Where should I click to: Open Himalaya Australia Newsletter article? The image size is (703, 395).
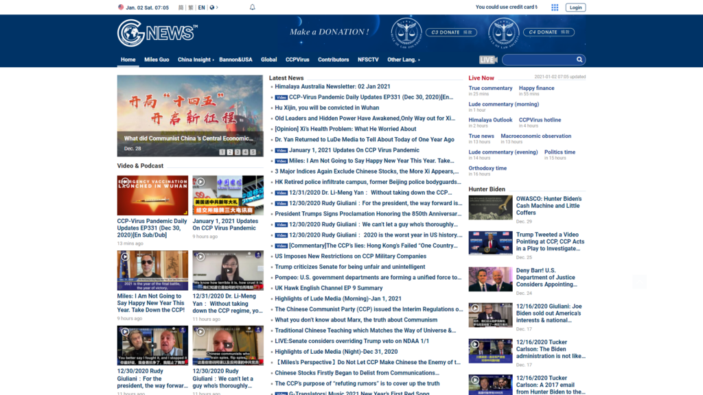[x=332, y=86]
